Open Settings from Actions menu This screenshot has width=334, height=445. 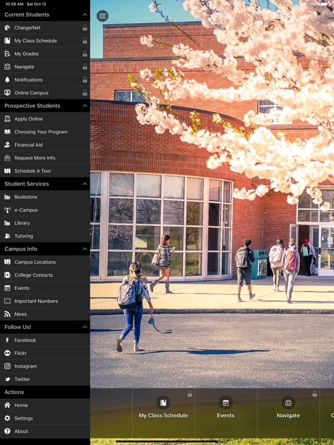[45, 418]
